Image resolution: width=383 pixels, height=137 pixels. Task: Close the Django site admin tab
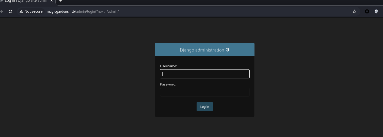(x=52, y=1)
